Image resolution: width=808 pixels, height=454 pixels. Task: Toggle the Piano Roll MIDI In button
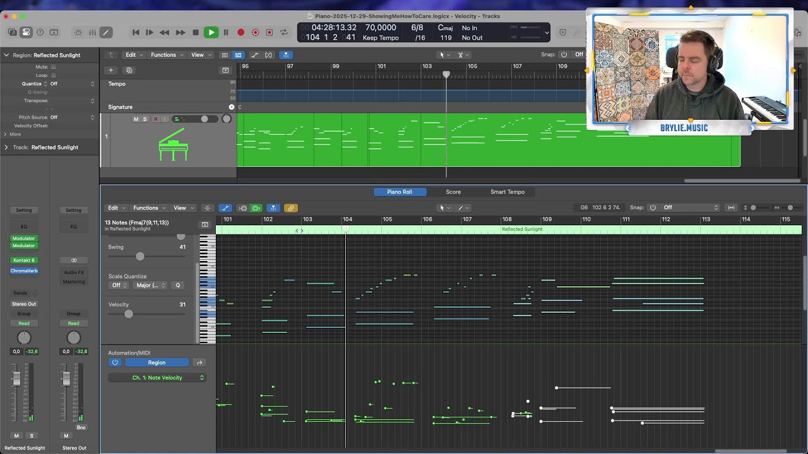[x=242, y=208]
